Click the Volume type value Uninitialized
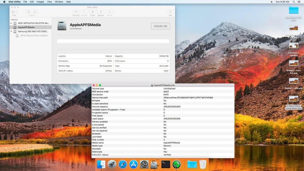Screen dimensions: 304x171 click(x=169, y=88)
